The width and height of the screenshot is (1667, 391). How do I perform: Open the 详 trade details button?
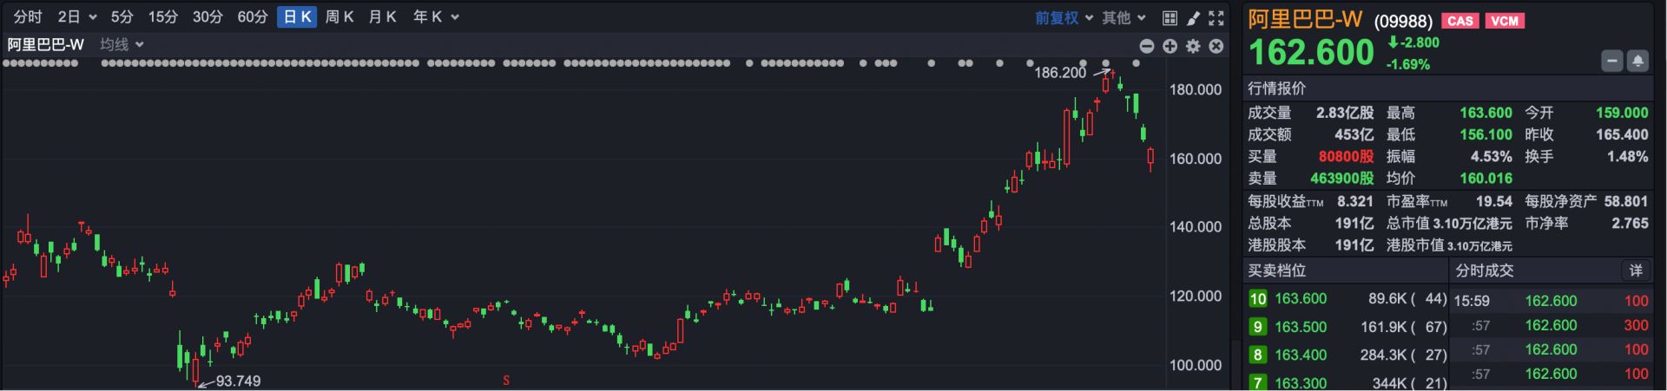coord(1636,270)
